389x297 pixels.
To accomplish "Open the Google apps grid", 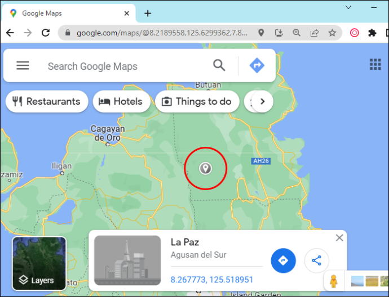I will pyautogui.click(x=375, y=64).
